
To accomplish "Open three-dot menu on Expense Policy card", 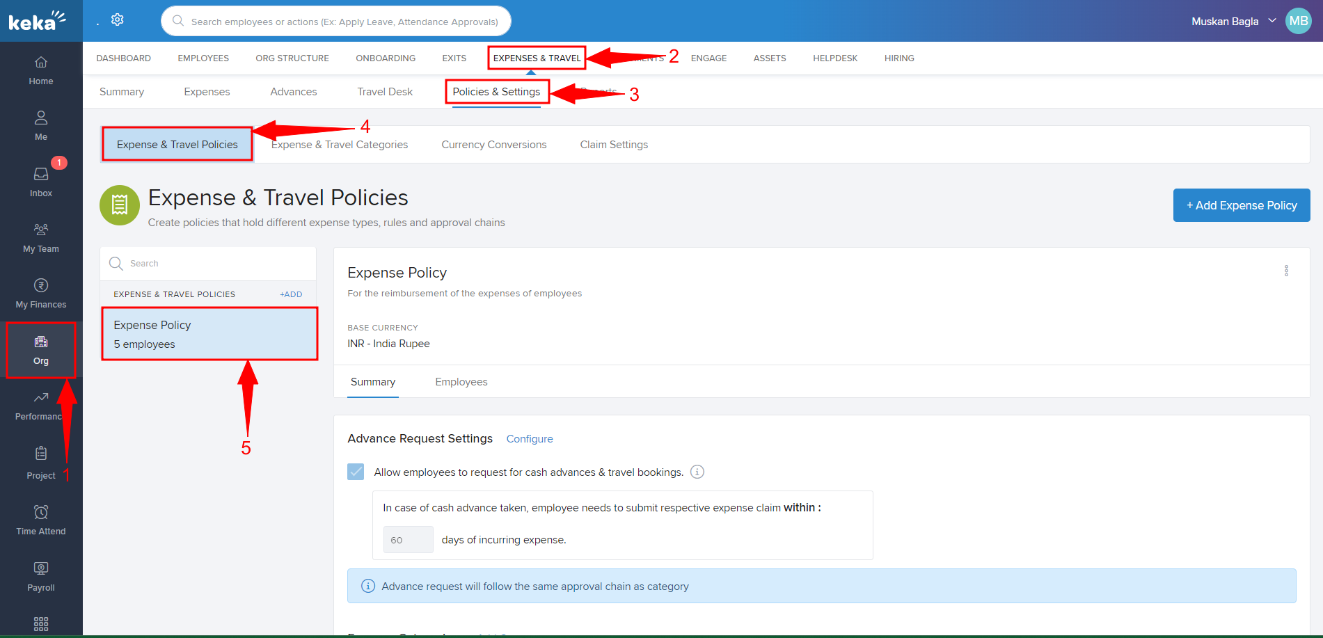I will [1286, 271].
